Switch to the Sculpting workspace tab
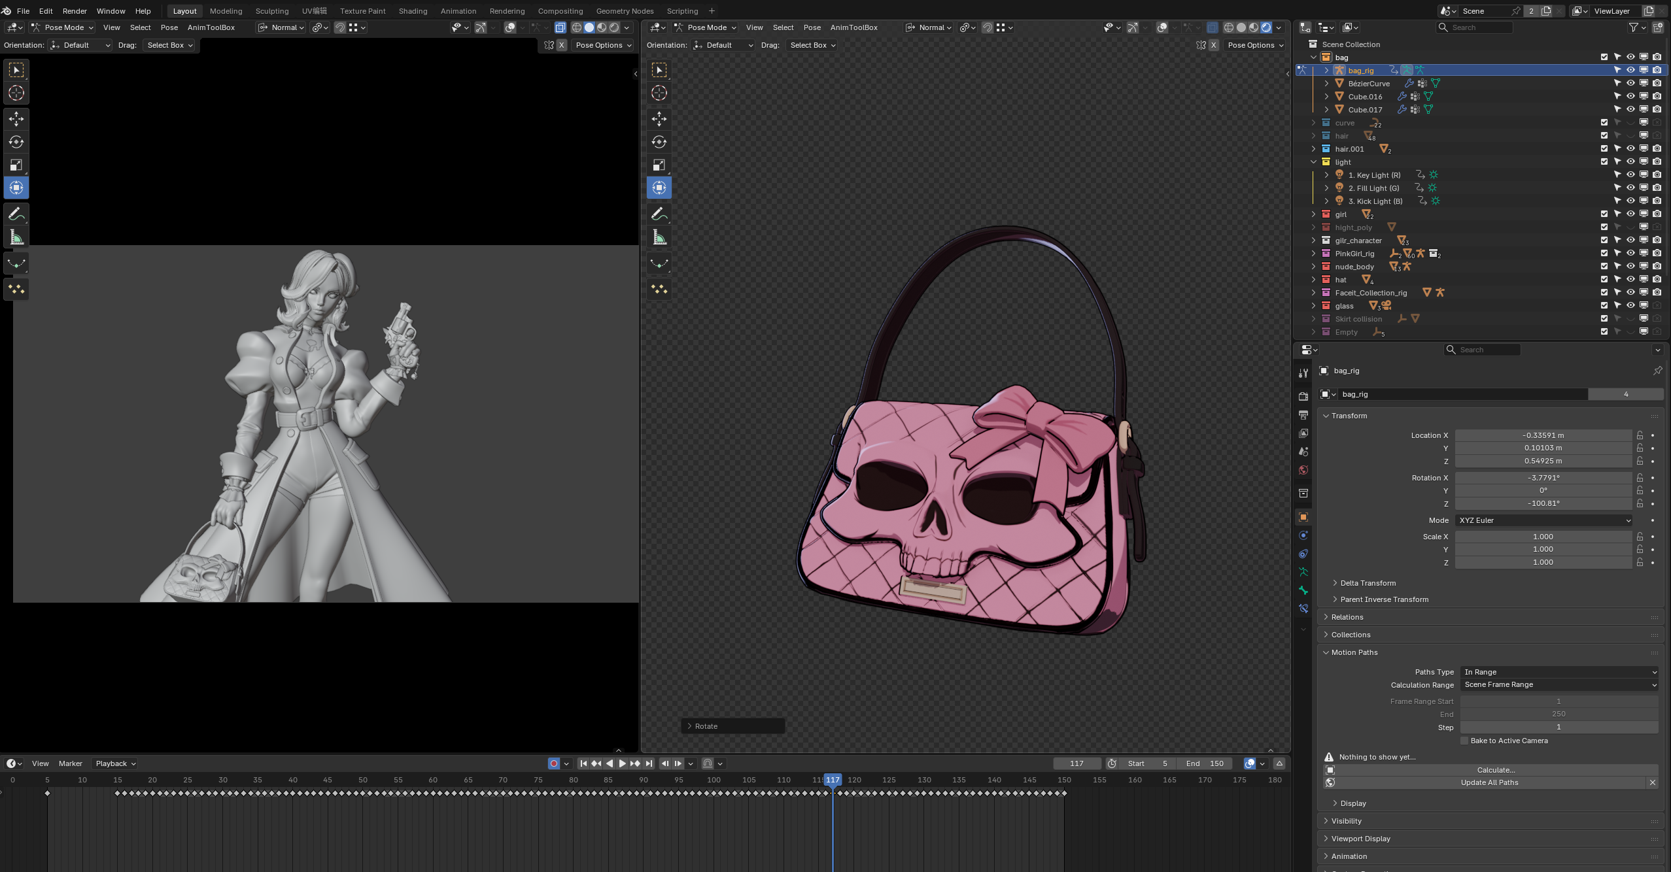The height and width of the screenshot is (872, 1671). 271,11
